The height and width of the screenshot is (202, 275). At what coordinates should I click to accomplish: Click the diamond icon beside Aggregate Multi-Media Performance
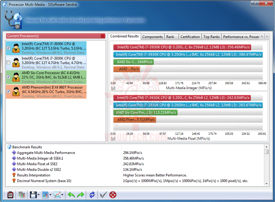click(x=14, y=152)
